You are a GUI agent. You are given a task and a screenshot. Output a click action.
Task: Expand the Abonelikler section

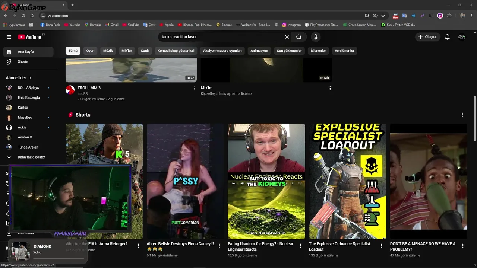19,78
